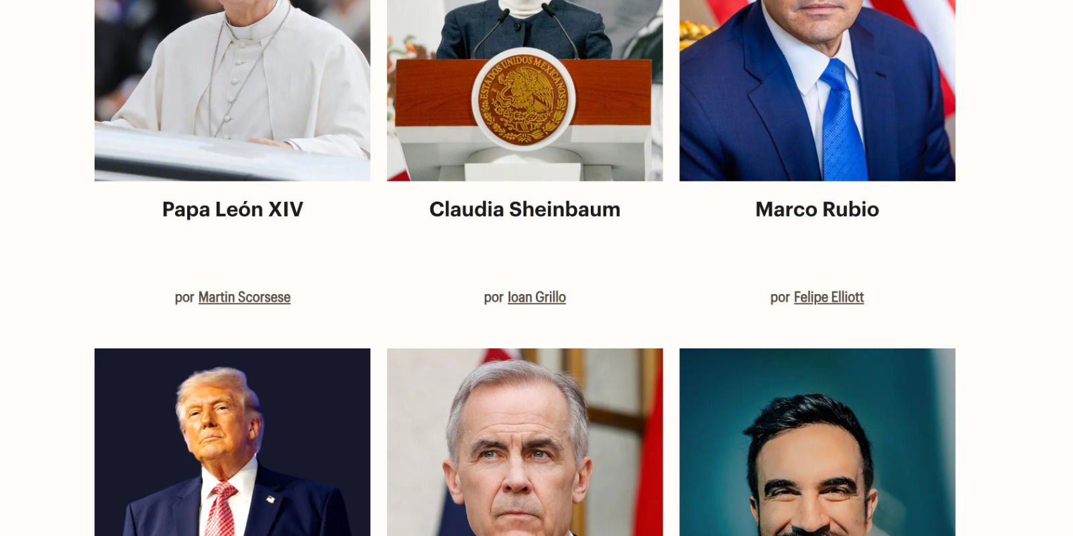Screen dimensions: 1073x536
Task: Open the Papa León XIV photo card
Action: pyautogui.click(x=232, y=90)
